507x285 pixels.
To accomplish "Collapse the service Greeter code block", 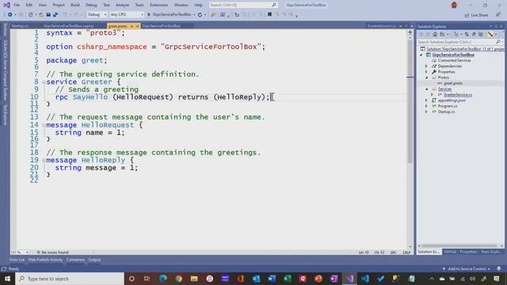I will coord(44,82).
